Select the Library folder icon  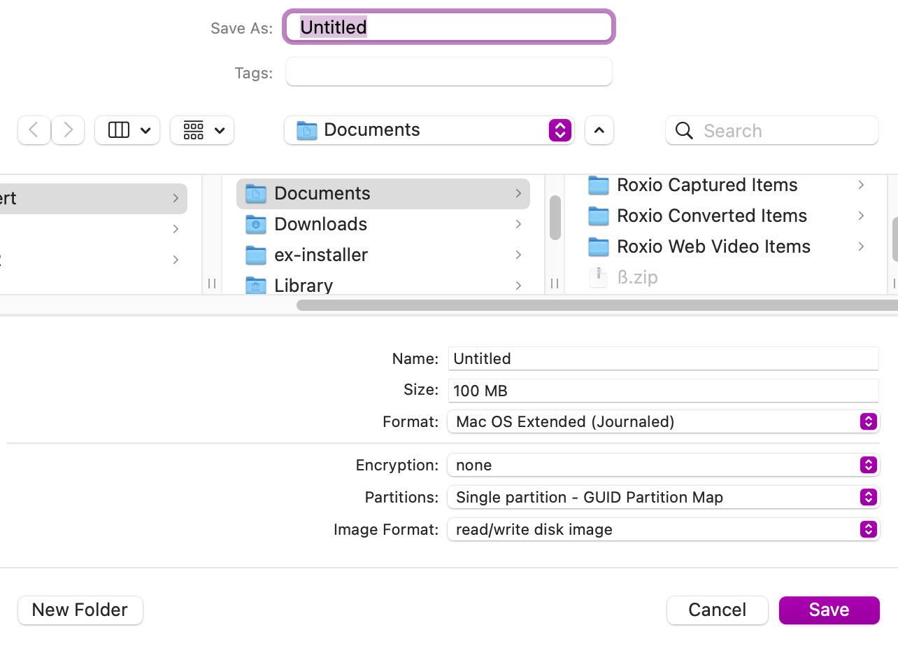coord(256,286)
